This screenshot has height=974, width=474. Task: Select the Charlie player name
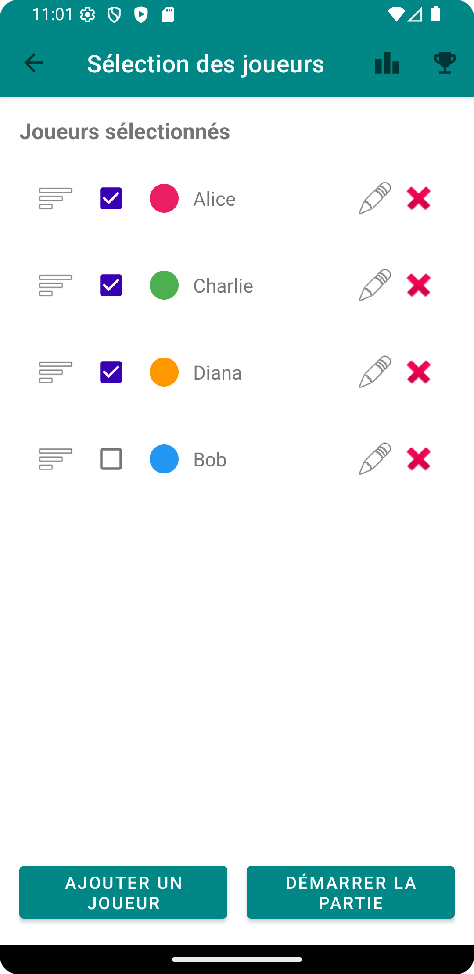pyautogui.click(x=223, y=286)
